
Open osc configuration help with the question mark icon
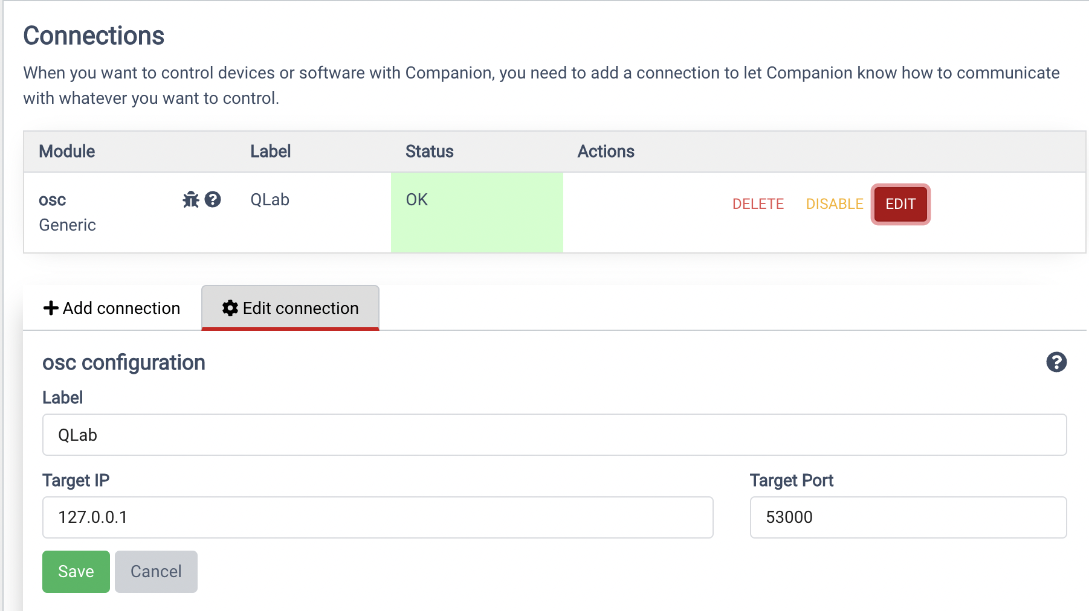1055,363
